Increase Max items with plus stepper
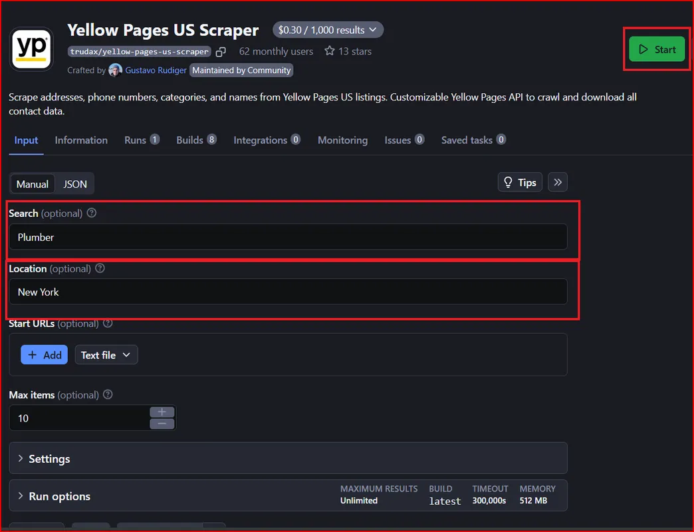The height and width of the screenshot is (532, 694). (x=162, y=412)
